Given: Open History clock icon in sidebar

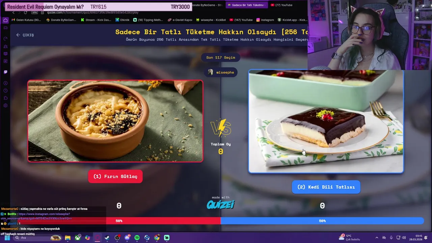Looking at the screenshot, I should coord(5,90).
